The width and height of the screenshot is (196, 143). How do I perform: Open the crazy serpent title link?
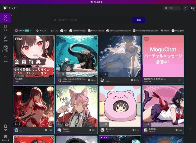(74, 79)
